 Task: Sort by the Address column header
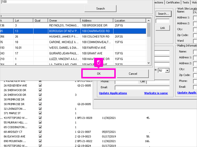click(x=97, y=20)
